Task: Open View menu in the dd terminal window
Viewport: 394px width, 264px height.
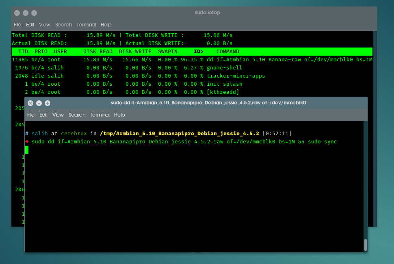Action: [58, 115]
